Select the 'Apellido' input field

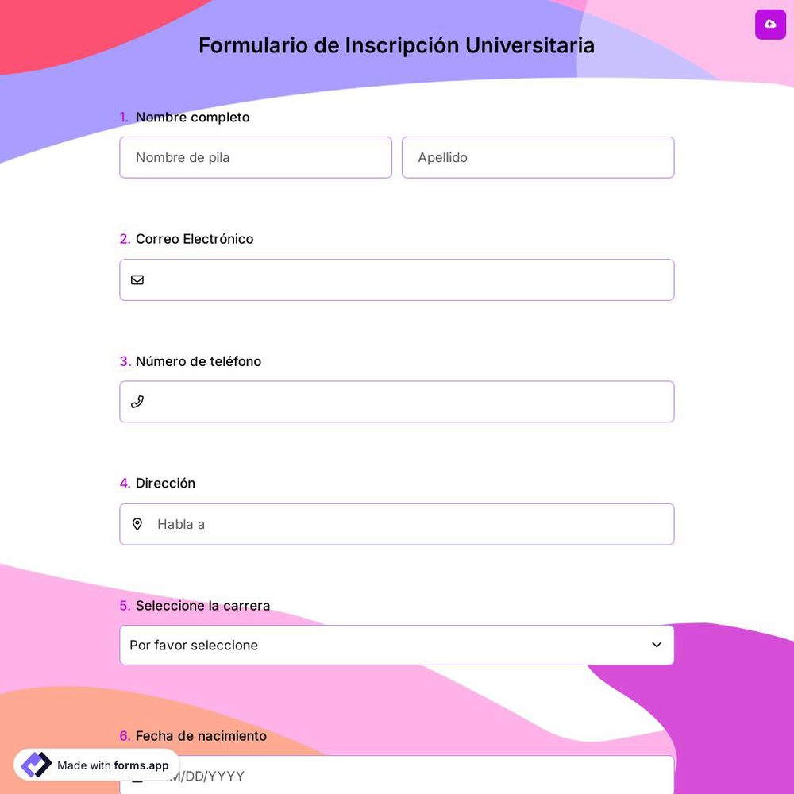point(538,157)
